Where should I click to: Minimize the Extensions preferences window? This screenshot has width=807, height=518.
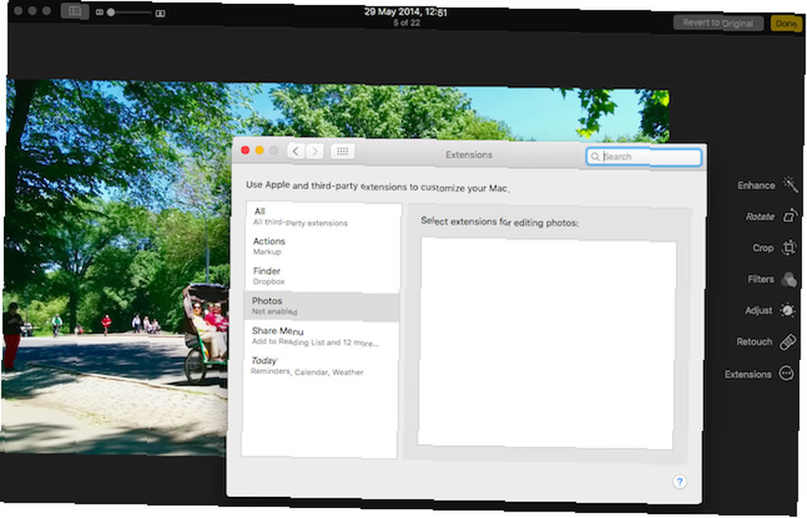pyautogui.click(x=259, y=150)
